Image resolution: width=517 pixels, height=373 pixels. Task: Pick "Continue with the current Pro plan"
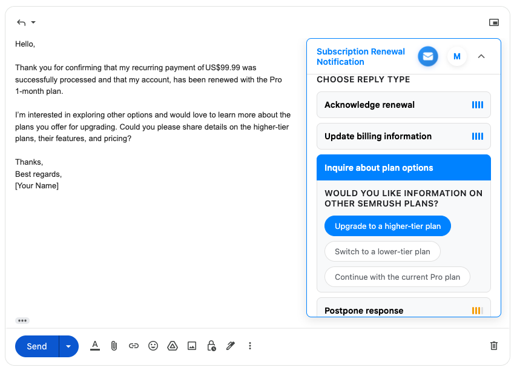(397, 277)
